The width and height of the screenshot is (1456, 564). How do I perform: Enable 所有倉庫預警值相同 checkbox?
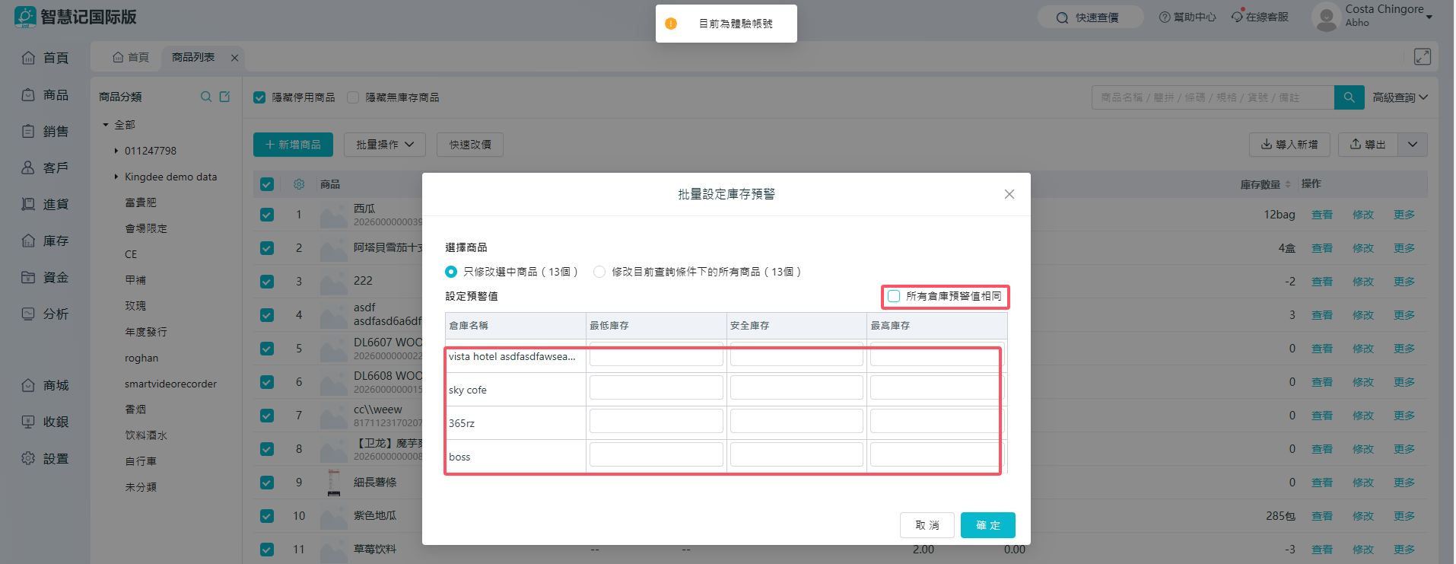(x=894, y=296)
